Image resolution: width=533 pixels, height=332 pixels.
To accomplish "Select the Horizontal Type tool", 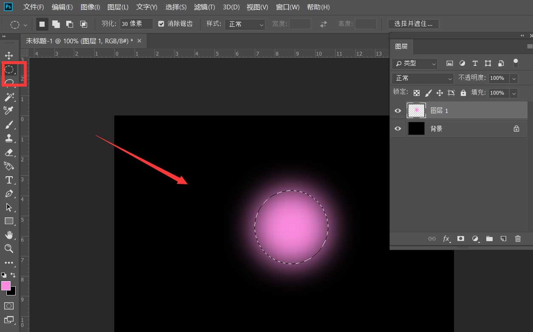I will click(x=9, y=180).
